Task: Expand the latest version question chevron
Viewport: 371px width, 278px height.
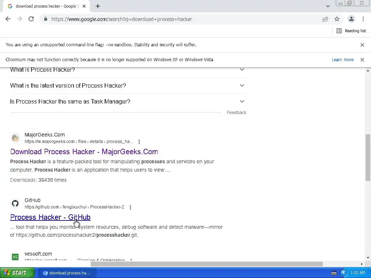Action: click(x=242, y=85)
